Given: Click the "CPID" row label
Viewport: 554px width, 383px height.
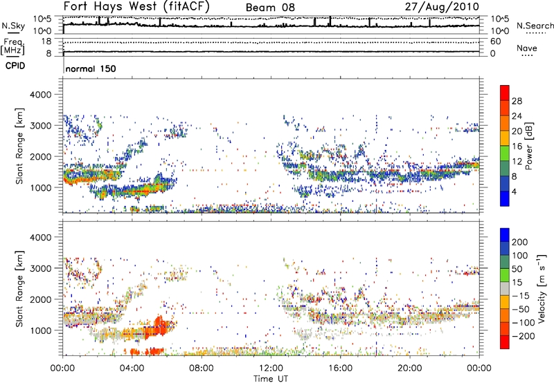Looking at the screenshot, I should tap(15, 66).
